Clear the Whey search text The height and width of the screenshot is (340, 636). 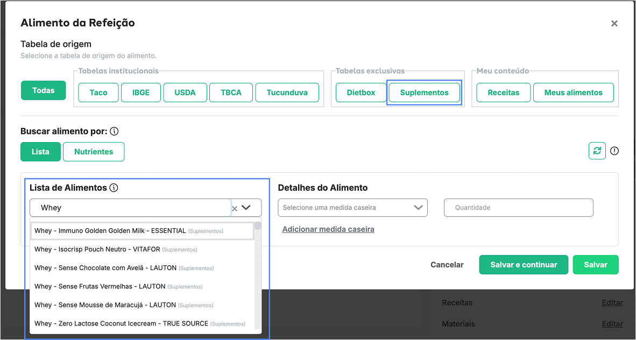click(x=235, y=208)
